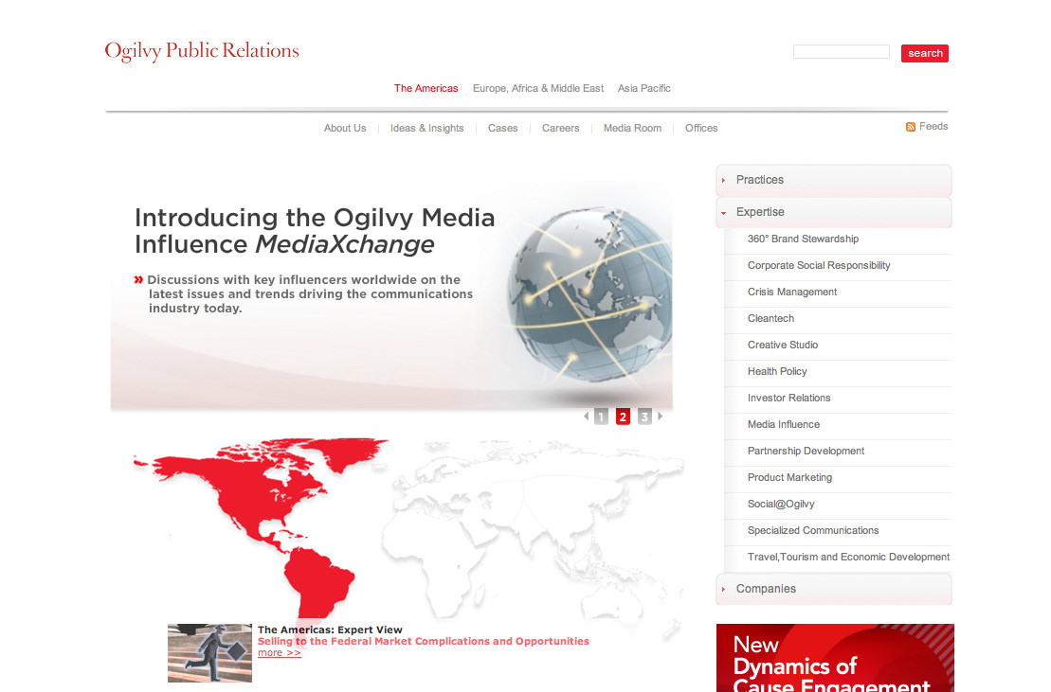Open Travel, Tourism and Economic Development link
Image resolution: width=1051 pixels, height=692 pixels.
[x=848, y=557]
